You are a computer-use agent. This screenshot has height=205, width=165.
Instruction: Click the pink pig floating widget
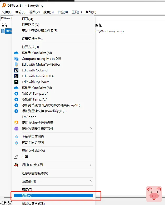pyautogui.click(x=154, y=194)
